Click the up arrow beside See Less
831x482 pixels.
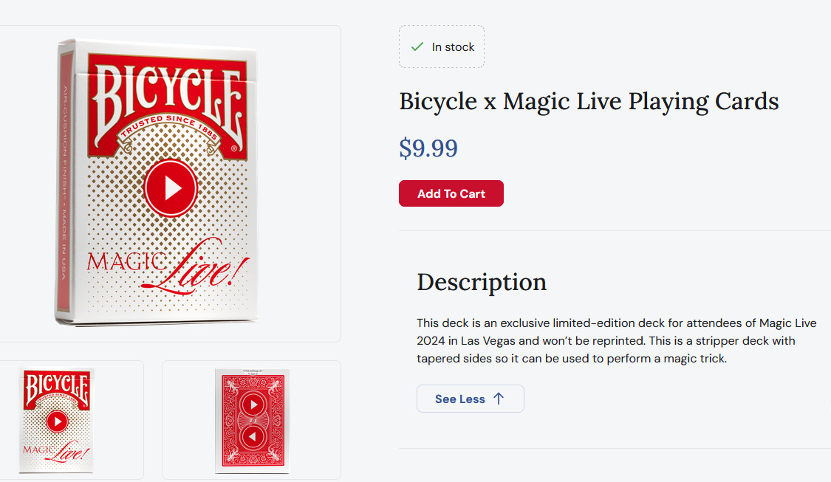click(x=499, y=399)
